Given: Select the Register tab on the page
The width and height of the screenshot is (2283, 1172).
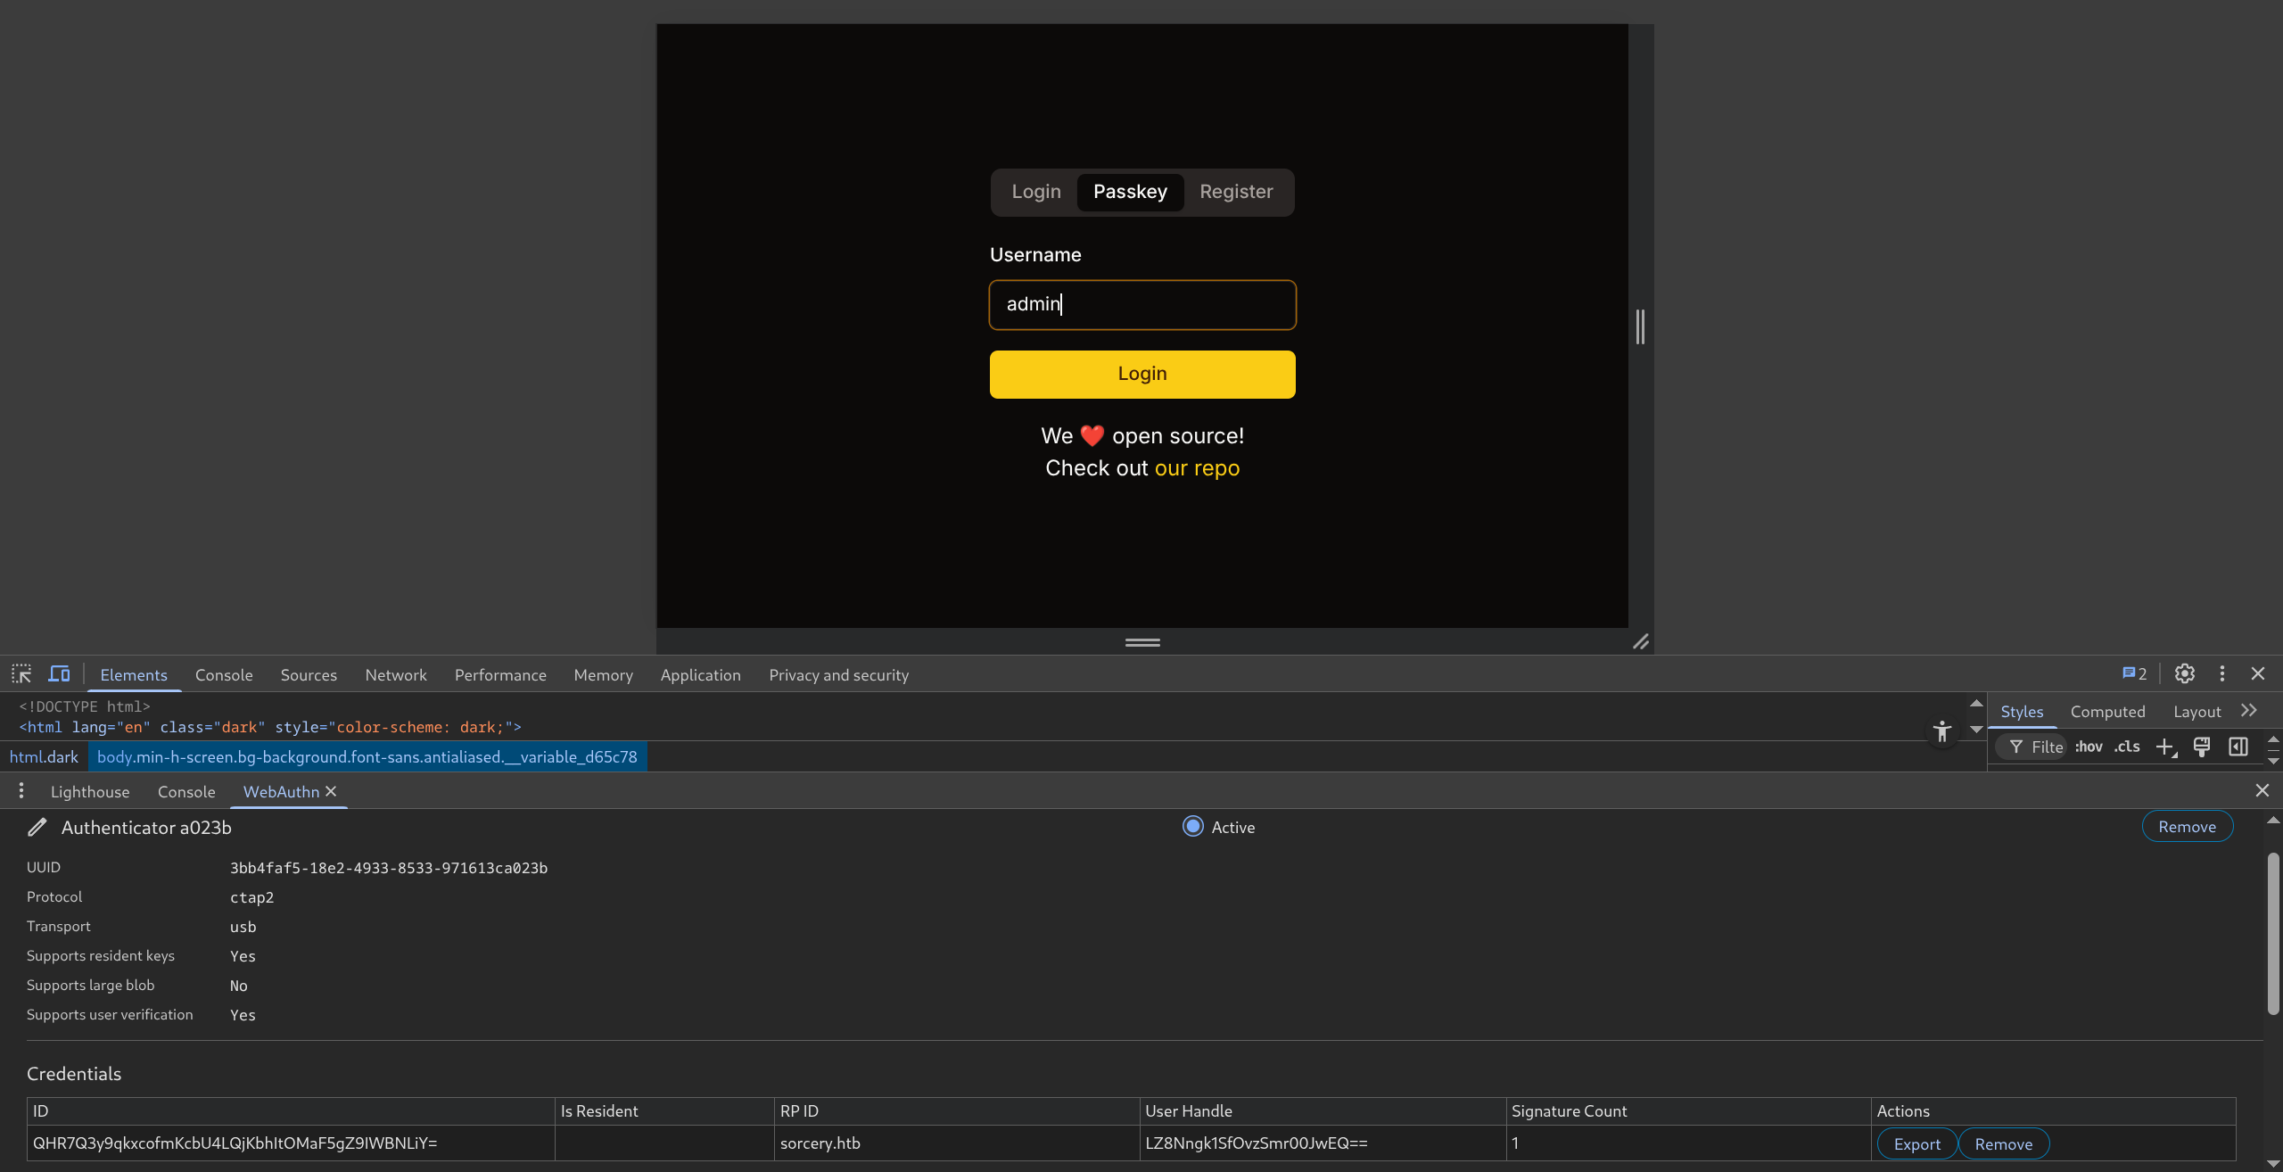Looking at the screenshot, I should 1235,192.
